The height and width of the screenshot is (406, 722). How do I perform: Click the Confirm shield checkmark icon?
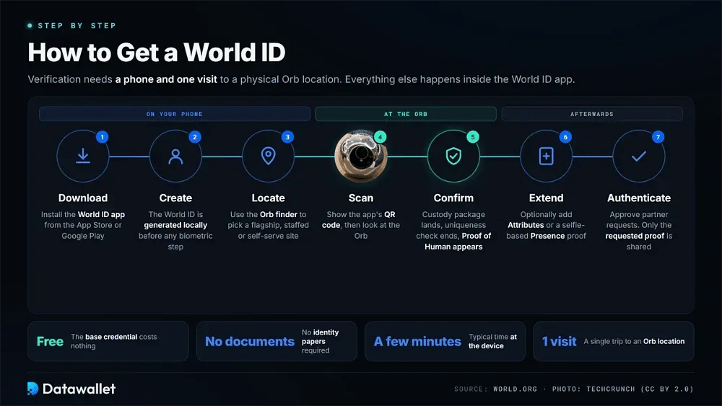point(453,156)
